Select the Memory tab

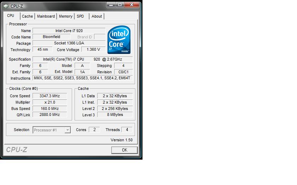(65, 16)
